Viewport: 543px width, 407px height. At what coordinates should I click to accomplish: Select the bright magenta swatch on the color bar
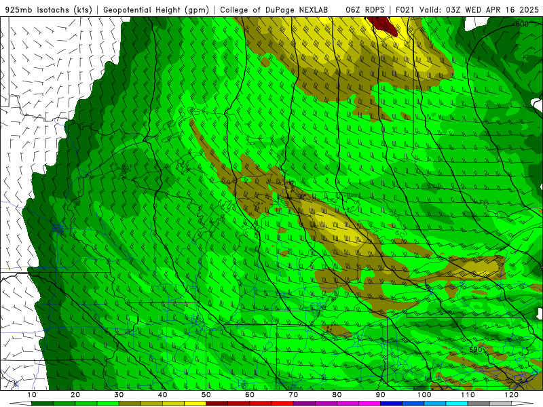tap(369, 403)
